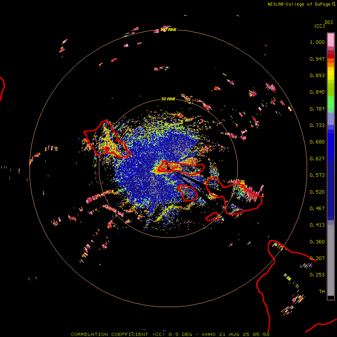The image size is (337, 337).
Task: Click the black radar site dot at center
Action: click(168, 168)
